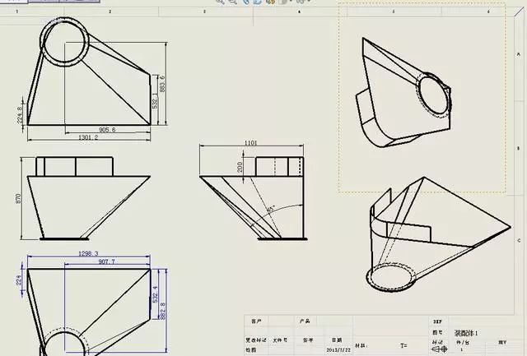Click the Display Style cube icon
This screenshot has height=356, width=527.
(x=282, y=2)
